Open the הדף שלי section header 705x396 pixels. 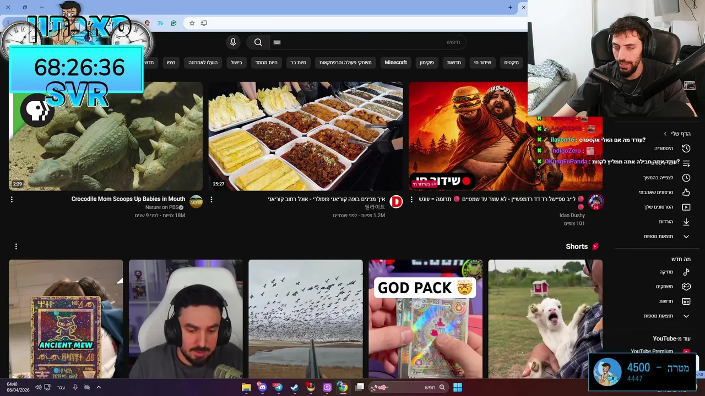(x=677, y=134)
